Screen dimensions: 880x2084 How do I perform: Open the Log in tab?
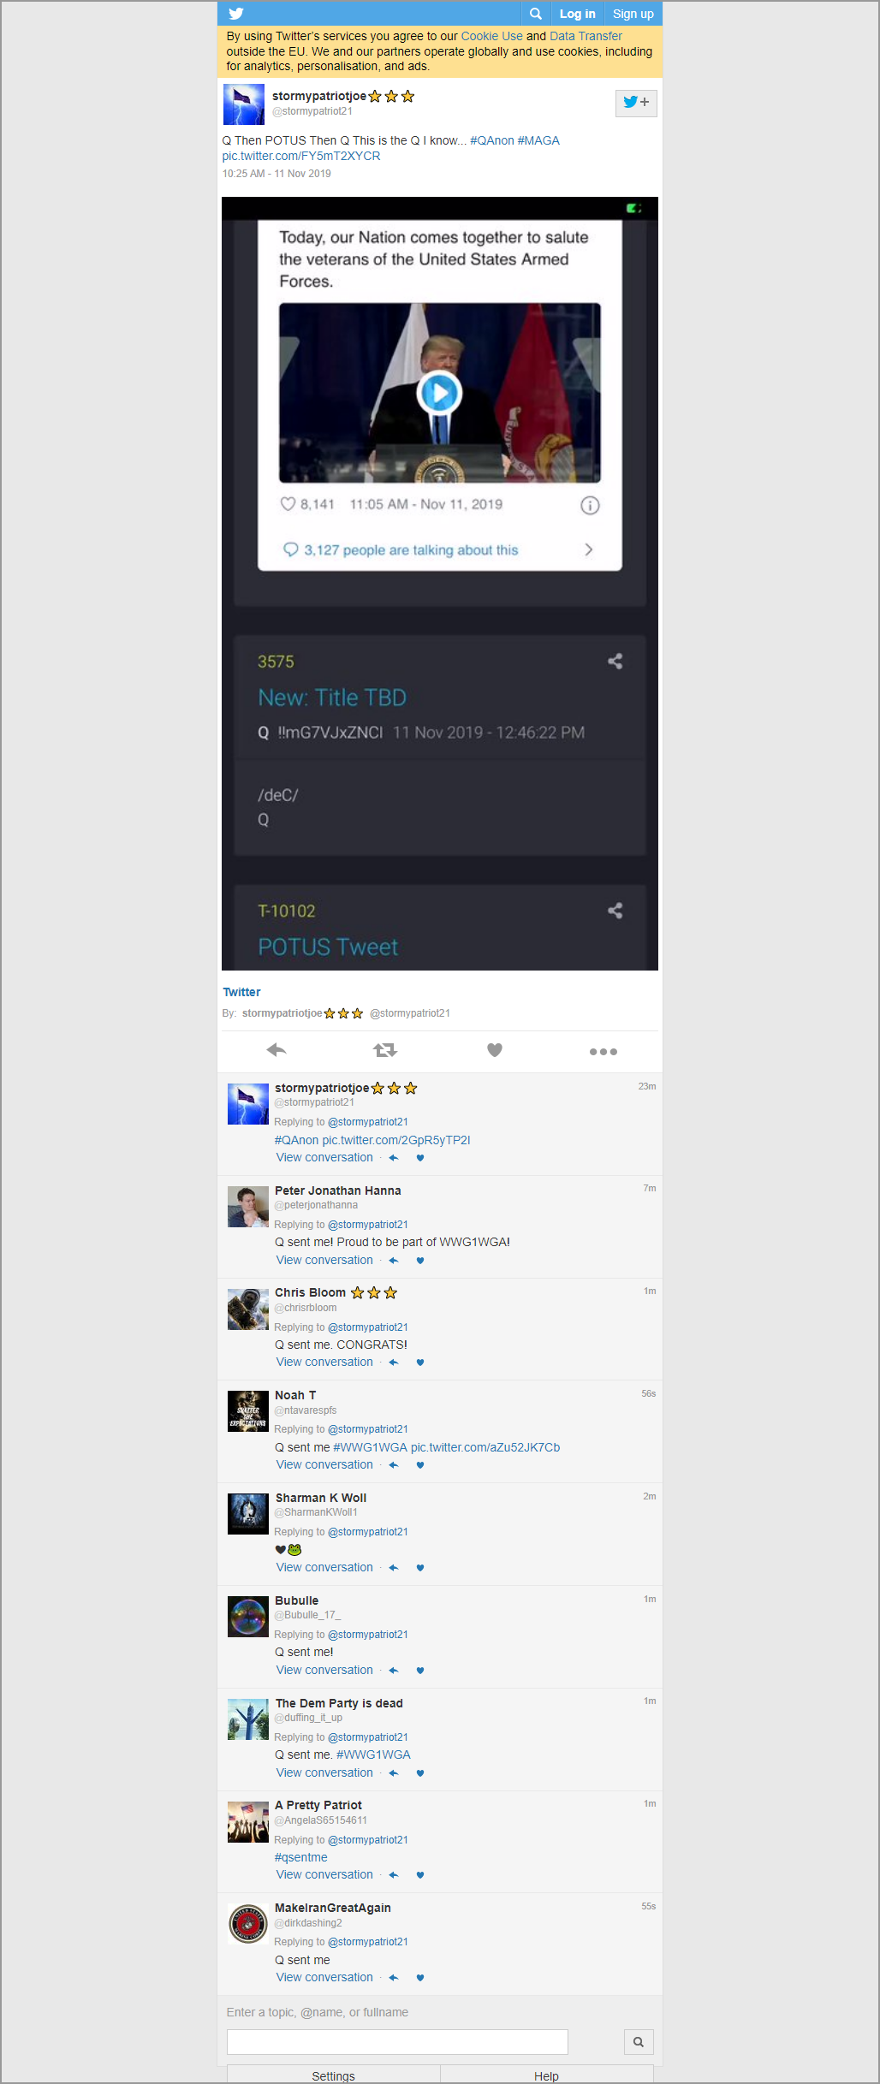point(578,14)
